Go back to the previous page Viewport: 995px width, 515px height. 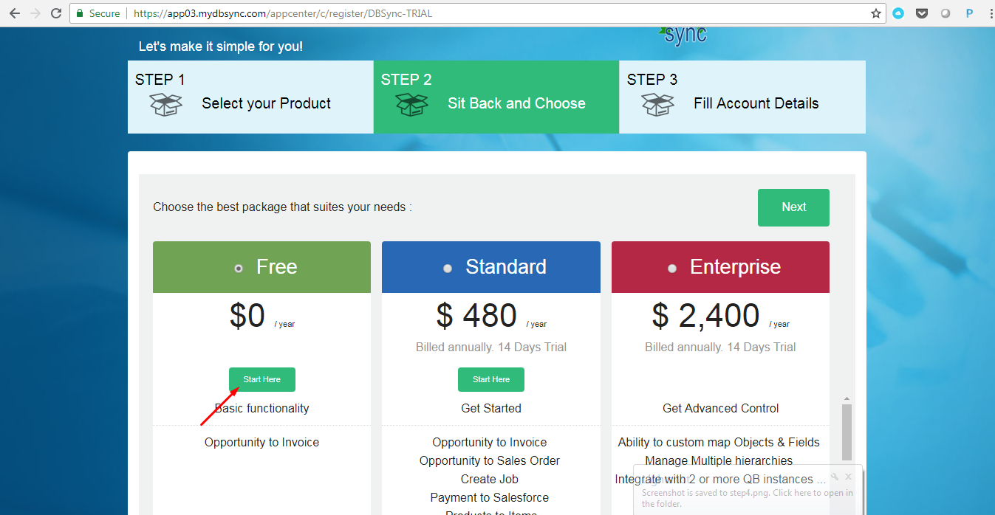coord(14,13)
